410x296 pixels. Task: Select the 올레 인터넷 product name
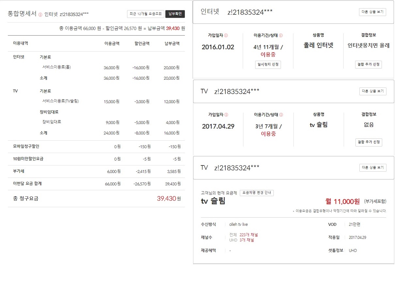coord(318,45)
